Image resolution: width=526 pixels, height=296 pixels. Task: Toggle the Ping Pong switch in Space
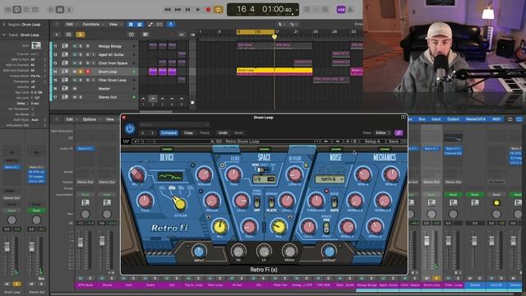[257, 202]
